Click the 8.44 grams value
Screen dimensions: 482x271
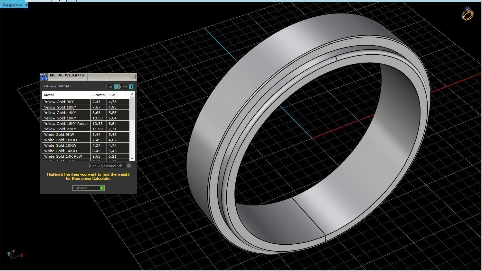[x=97, y=135]
